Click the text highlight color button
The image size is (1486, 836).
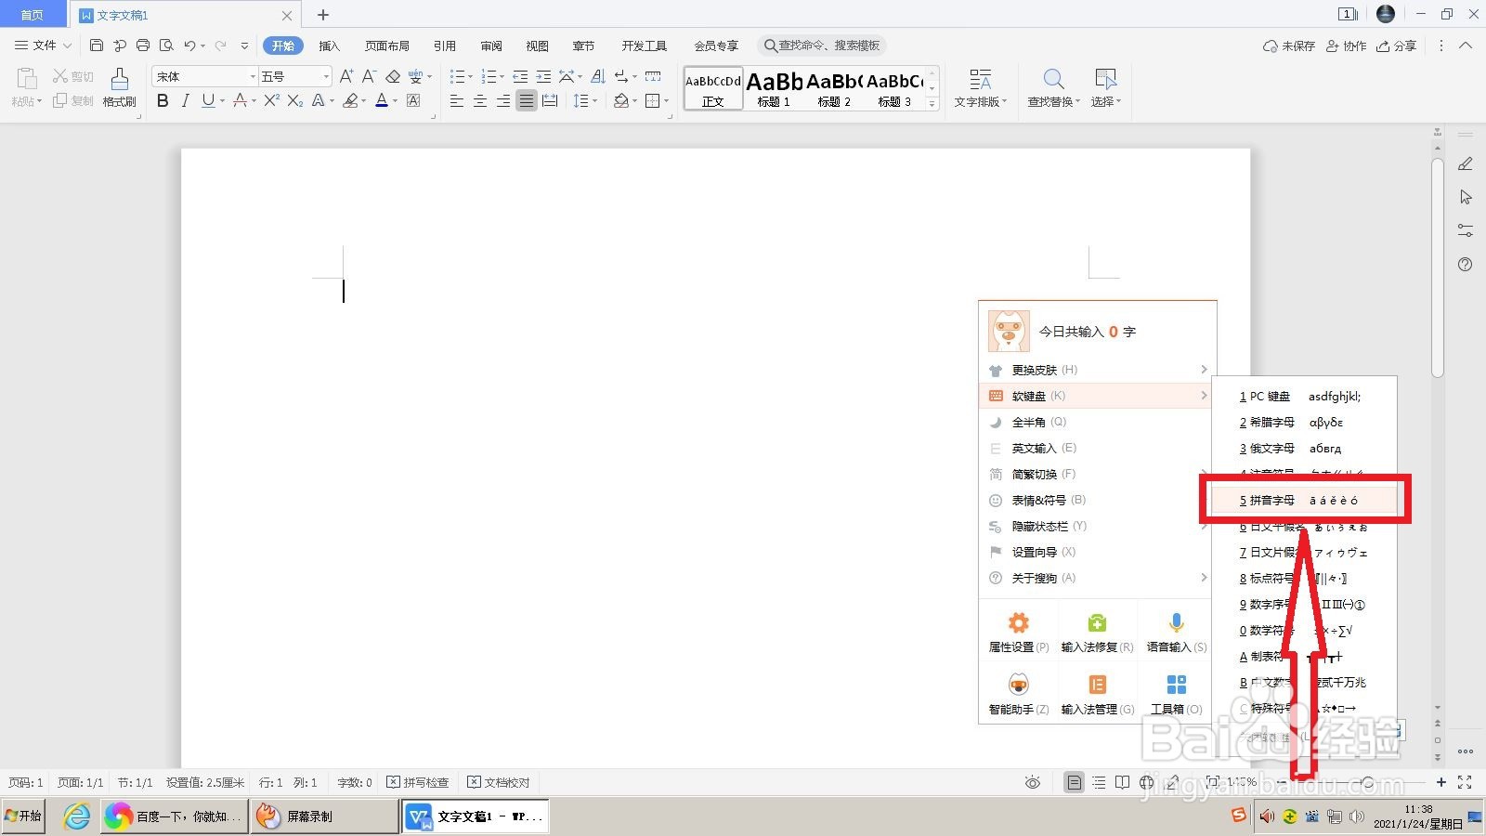[350, 100]
